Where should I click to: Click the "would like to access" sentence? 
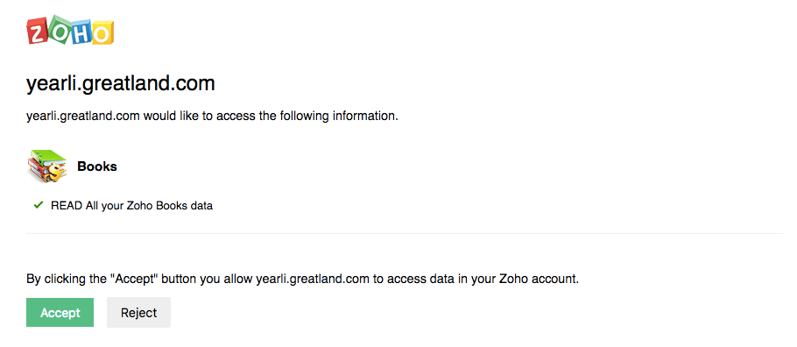pos(212,116)
